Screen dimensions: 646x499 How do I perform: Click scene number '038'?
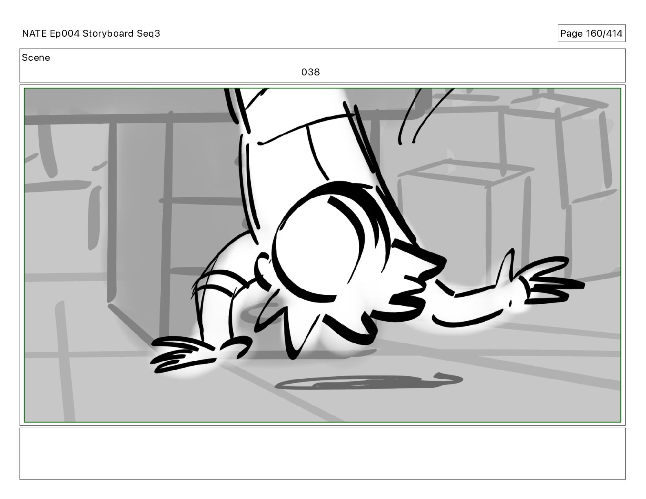pos(311,72)
